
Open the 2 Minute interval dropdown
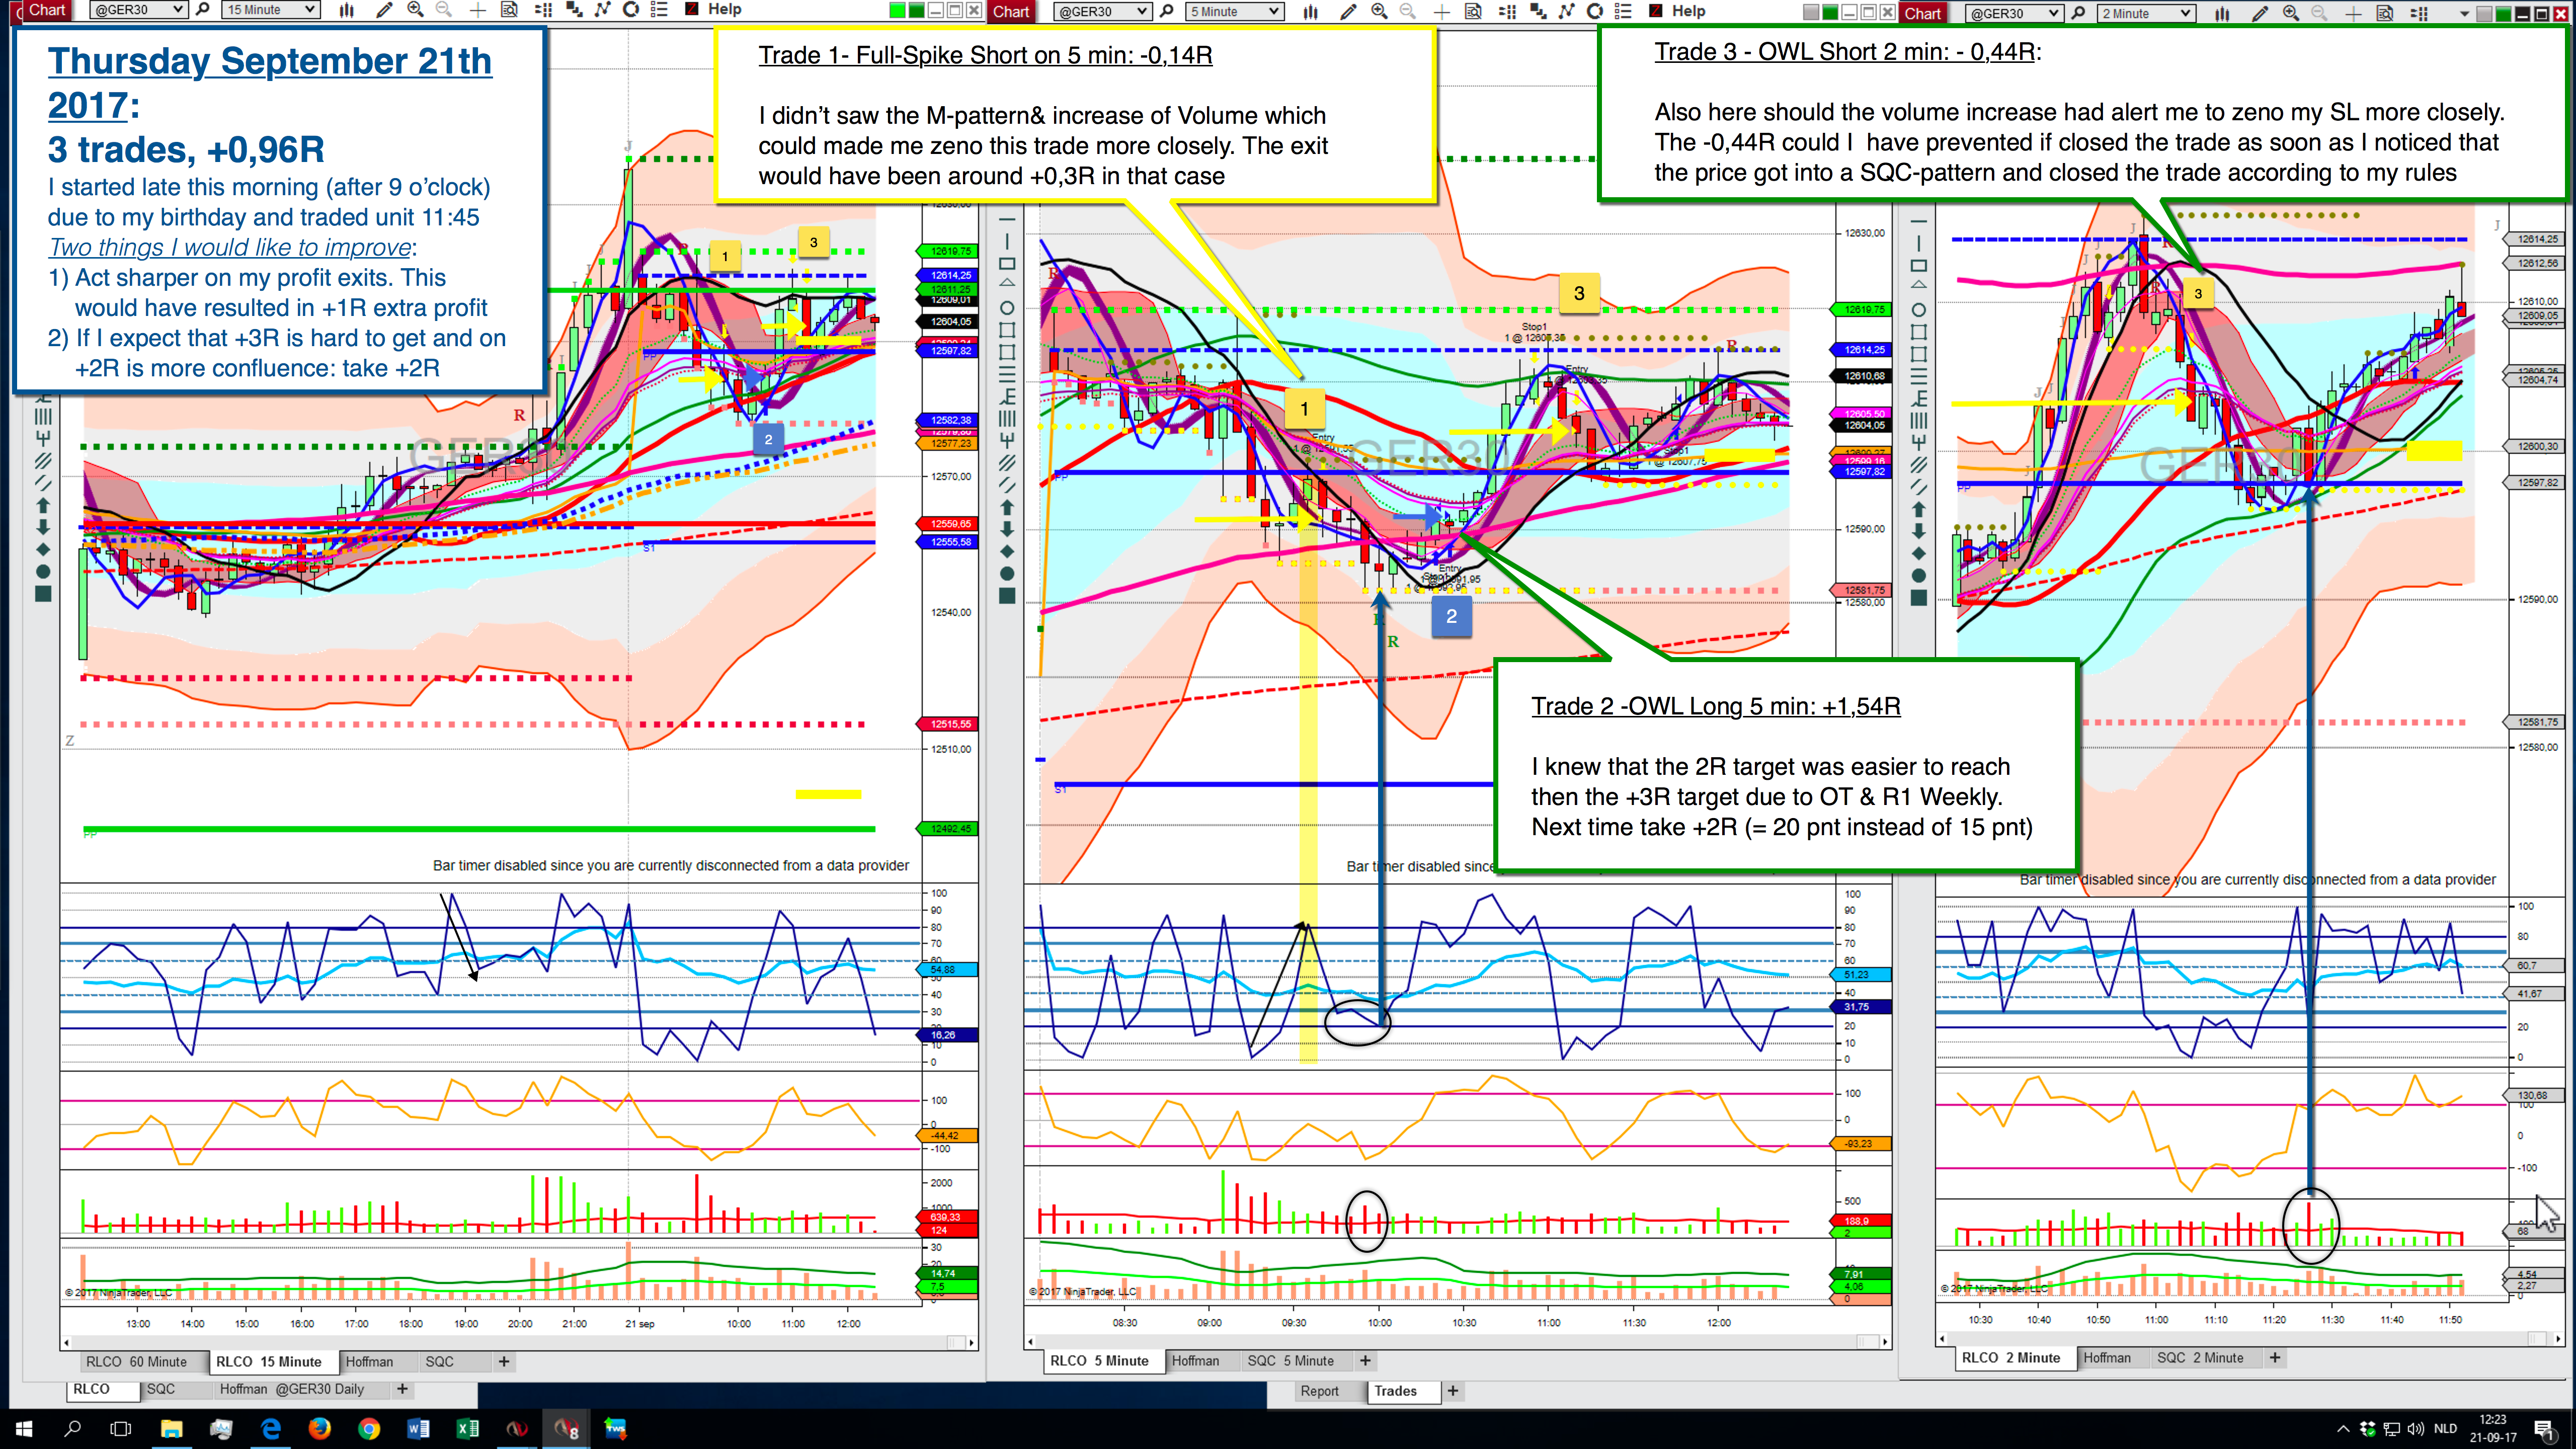click(2146, 14)
